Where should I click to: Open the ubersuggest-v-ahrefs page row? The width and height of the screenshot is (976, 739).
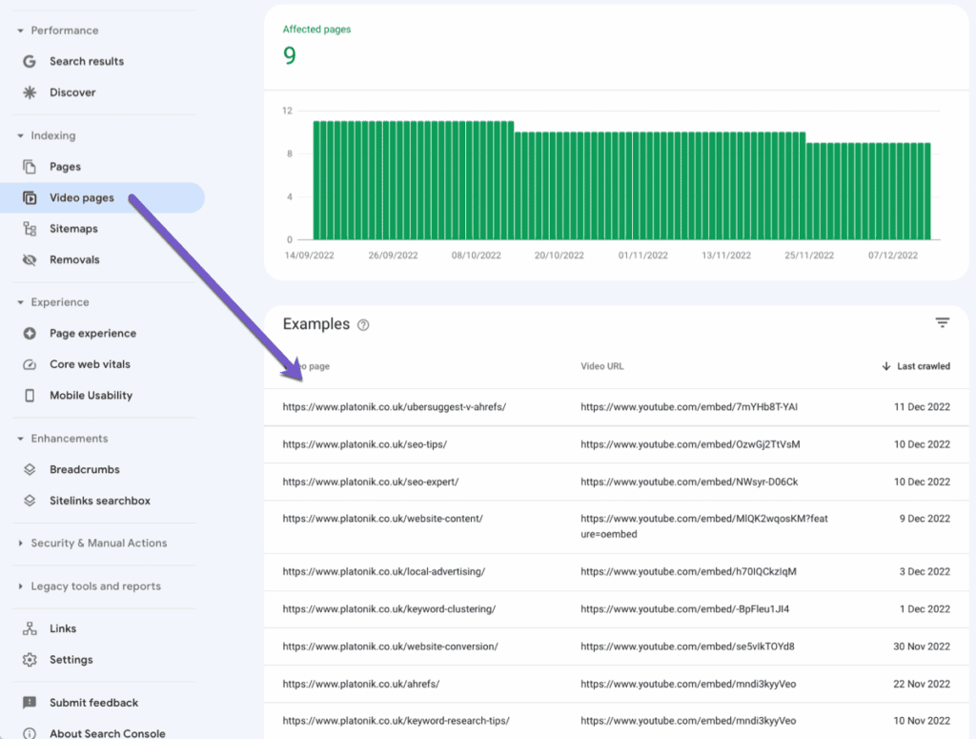coord(394,407)
